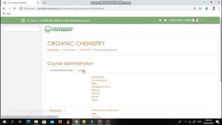
Task: Open the Live logs link
Action: 96,117
